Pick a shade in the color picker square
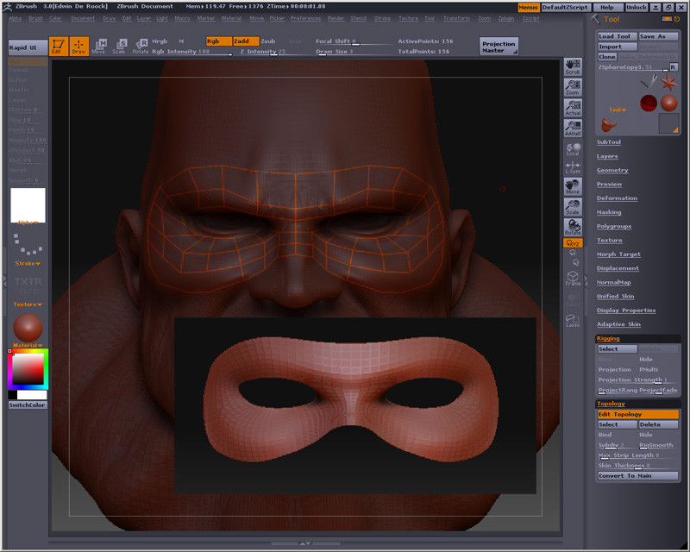Viewport: 690px width, 552px height. pos(28,369)
